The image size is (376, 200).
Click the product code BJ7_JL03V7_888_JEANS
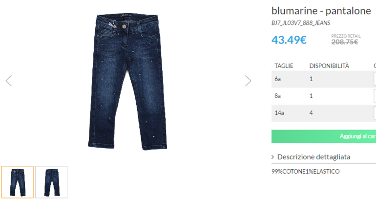click(301, 23)
